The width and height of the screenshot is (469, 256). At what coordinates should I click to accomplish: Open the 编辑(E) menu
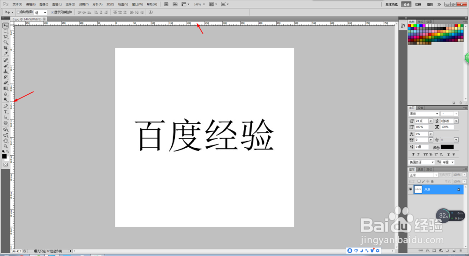coord(31,4)
